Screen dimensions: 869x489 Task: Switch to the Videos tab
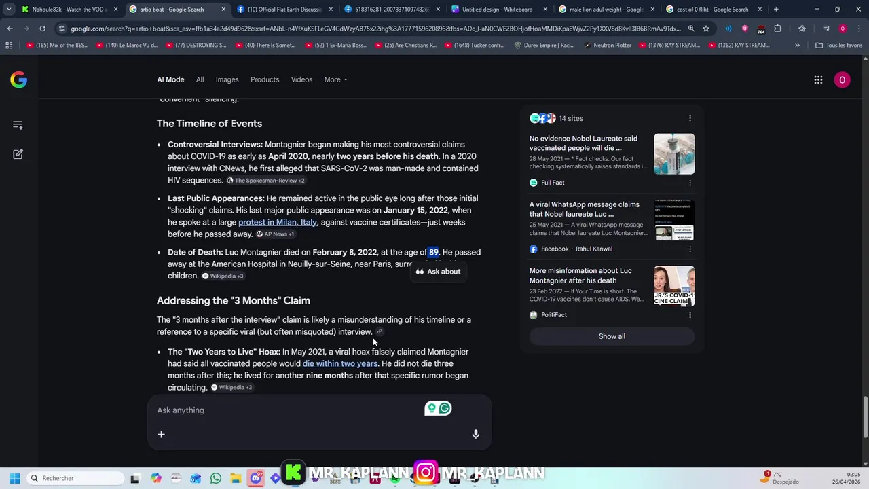pos(301,79)
